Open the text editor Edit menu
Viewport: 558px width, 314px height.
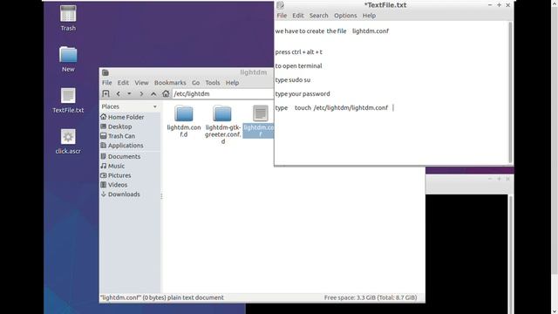(298, 16)
